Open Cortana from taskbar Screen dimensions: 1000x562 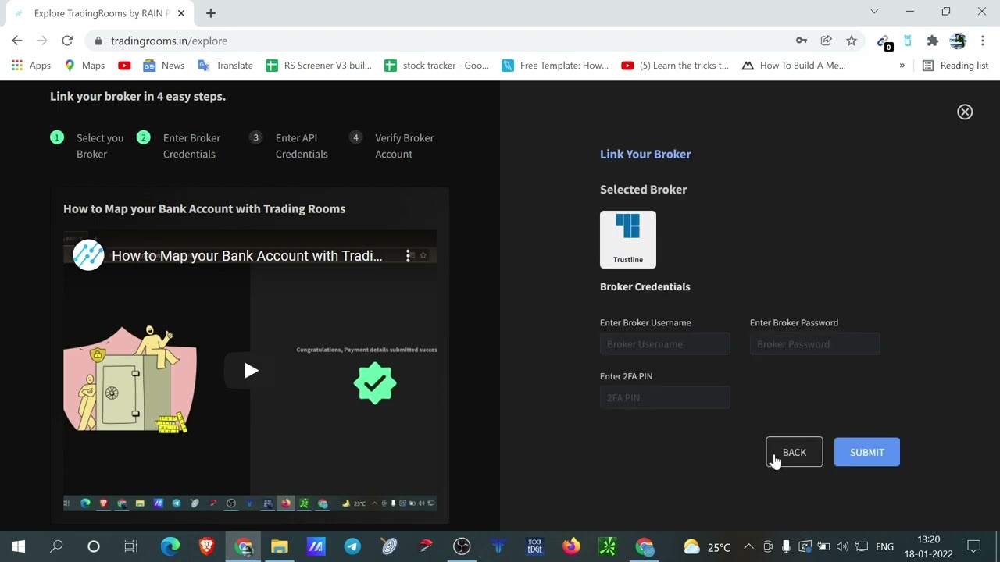click(x=94, y=546)
